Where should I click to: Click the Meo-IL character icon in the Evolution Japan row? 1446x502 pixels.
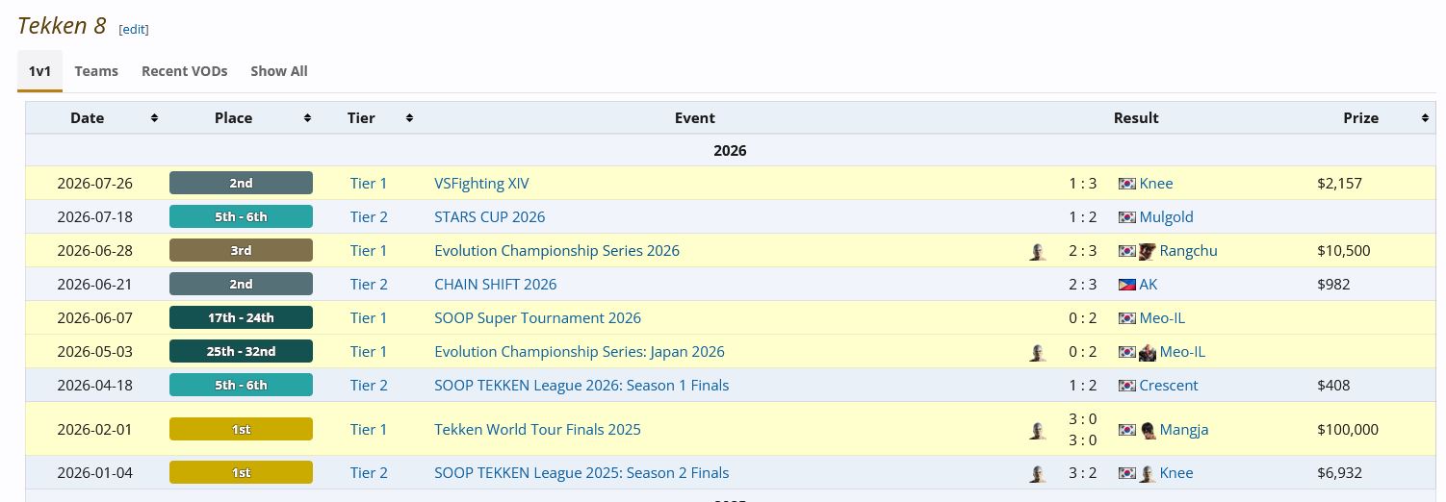point(1147,352)
